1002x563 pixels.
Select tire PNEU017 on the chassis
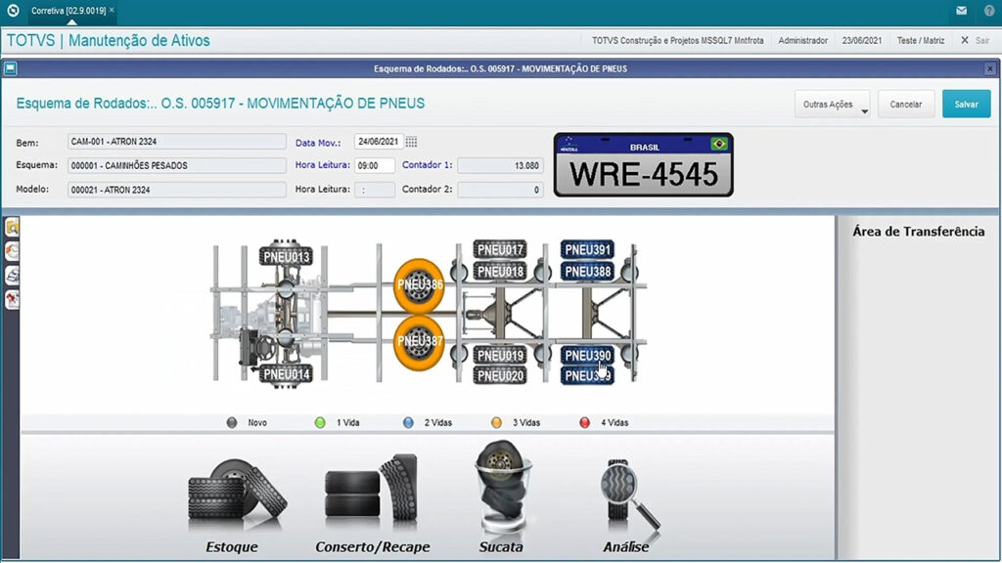point(500,249)
